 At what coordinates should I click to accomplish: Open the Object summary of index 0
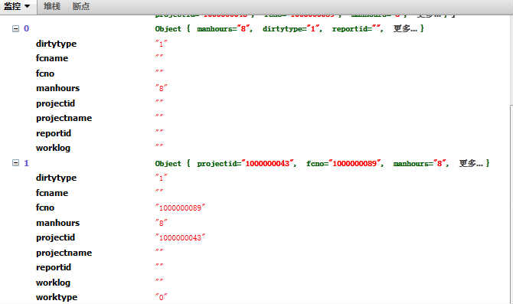(x=289, y=28)
